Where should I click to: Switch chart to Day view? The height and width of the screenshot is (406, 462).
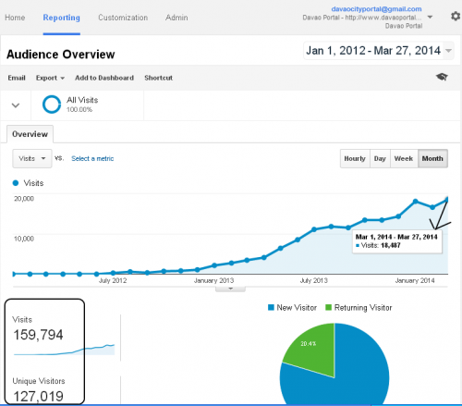click(380, 158)
